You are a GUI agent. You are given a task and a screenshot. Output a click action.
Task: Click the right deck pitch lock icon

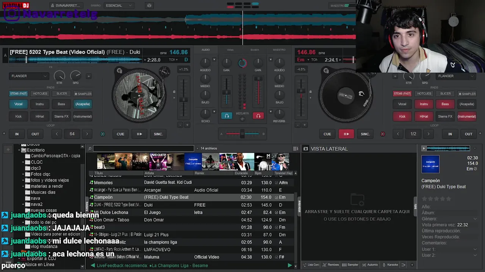[310, 91]
